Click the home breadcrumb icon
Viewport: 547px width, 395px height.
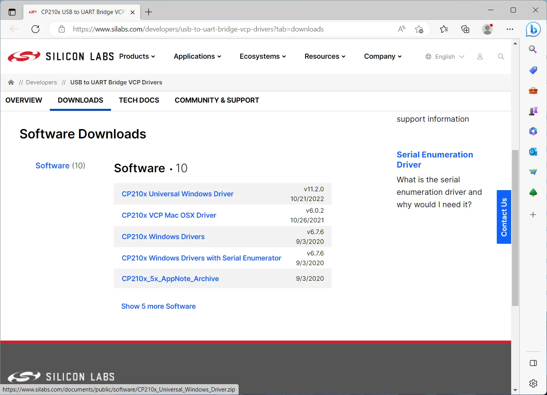tap(11, 82)
